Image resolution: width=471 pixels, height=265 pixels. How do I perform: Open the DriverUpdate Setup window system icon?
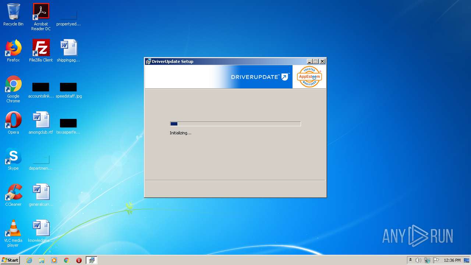148,61
